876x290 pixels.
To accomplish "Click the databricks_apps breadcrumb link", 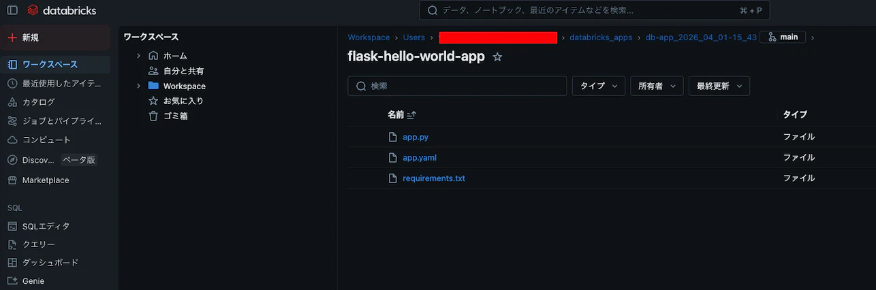I will (601, 37).
